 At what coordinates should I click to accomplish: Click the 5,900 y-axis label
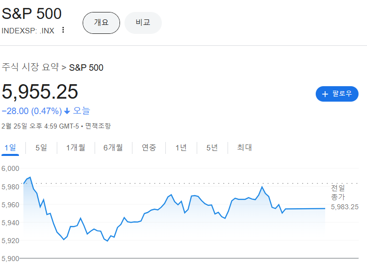coord(10,259)
